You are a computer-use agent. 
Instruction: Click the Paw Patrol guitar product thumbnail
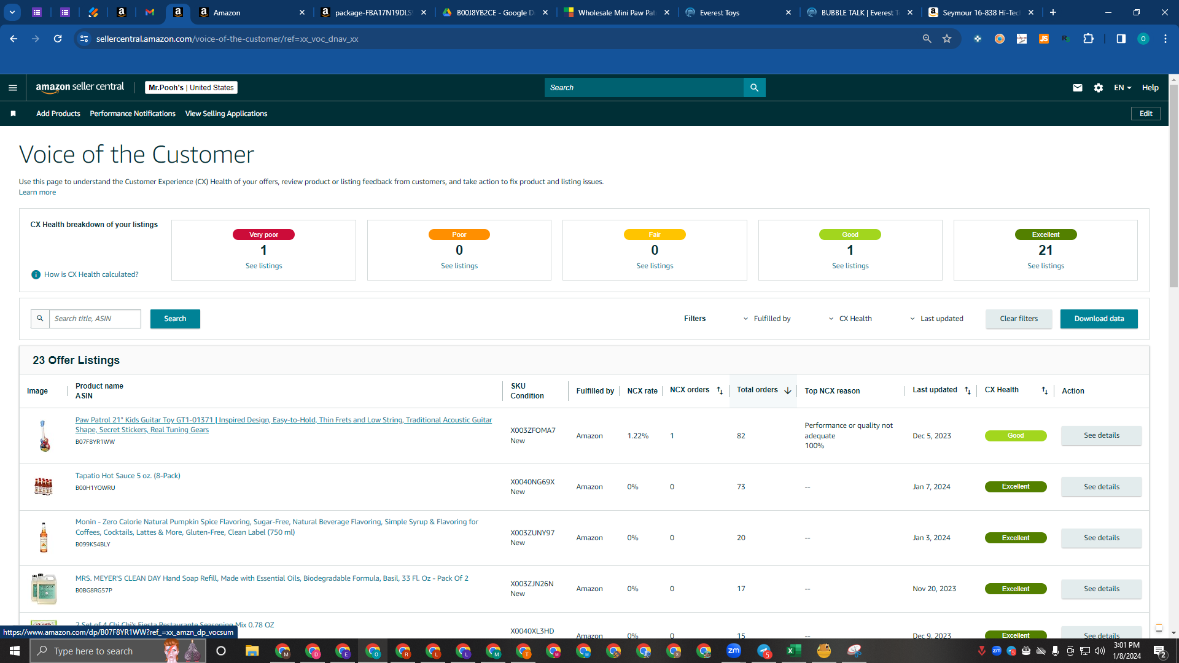click(x=44, y=436)
